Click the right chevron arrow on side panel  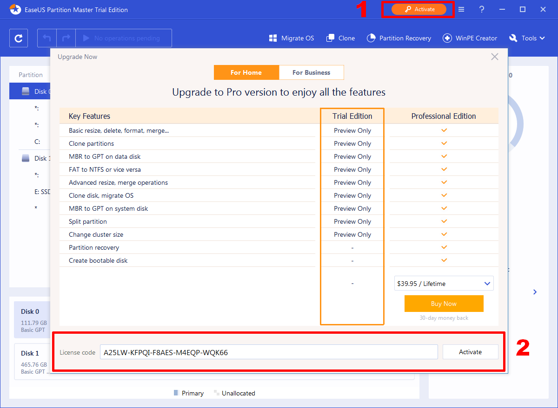(x=535, y=292)
